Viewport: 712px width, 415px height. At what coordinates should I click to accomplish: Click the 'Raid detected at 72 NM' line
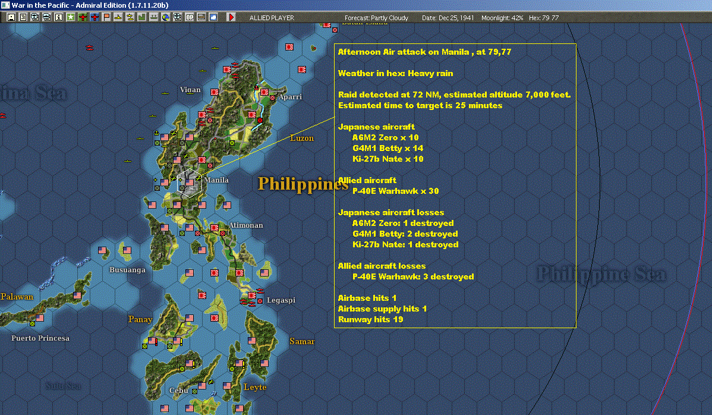454,95
